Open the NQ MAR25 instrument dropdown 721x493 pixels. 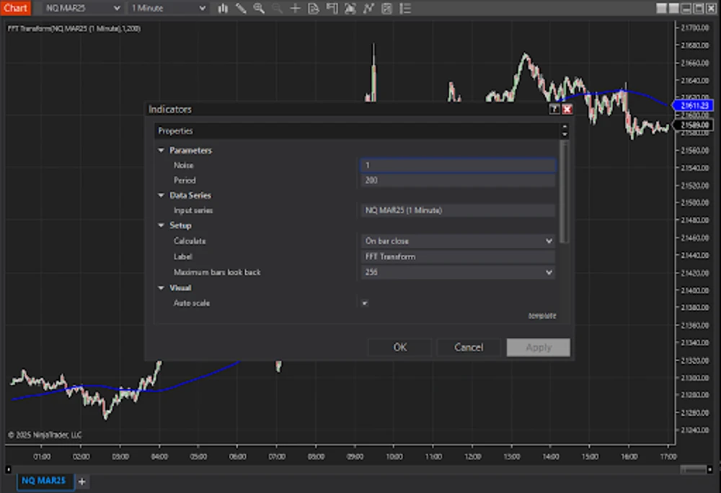83,8
